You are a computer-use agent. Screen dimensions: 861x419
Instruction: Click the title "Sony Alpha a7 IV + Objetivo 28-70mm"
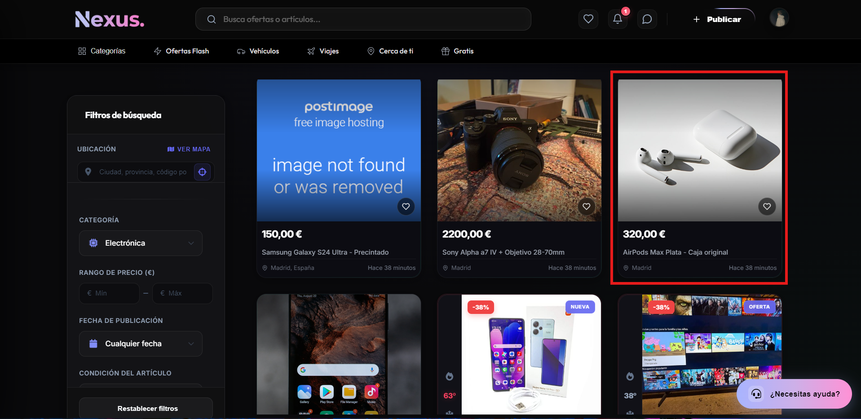(503, 252)
